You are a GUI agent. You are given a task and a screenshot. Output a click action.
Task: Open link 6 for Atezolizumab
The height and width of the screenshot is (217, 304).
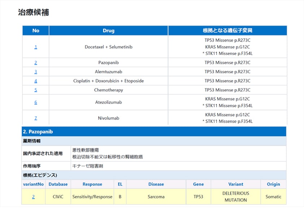tap(36, 102)
